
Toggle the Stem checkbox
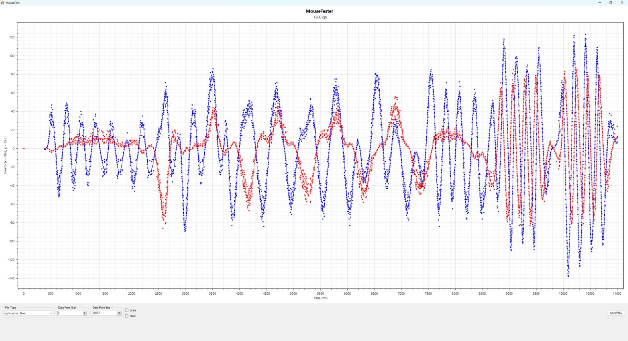[x=127, y=316]
